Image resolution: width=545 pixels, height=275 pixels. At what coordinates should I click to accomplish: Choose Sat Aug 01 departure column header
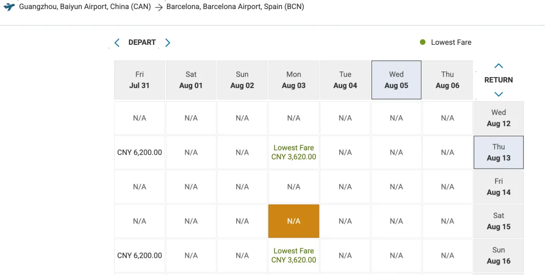(191, 80)
